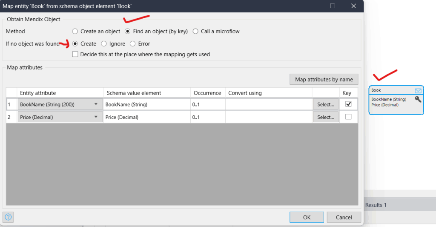Select 'Create an object' method
This screenshot has height=227, width=436.
coord(75,31)
